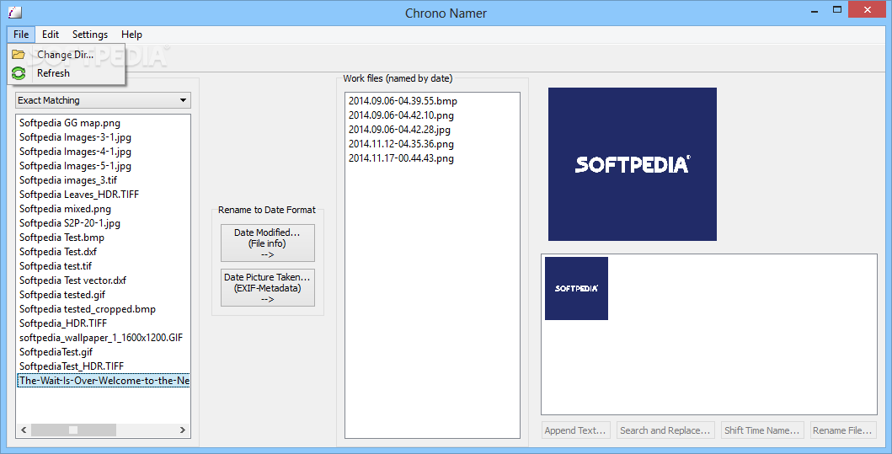Click the Shift Time Name... button
Image resolution: width=892 pixels, height=454 pixels.
[x=761, y=430]
